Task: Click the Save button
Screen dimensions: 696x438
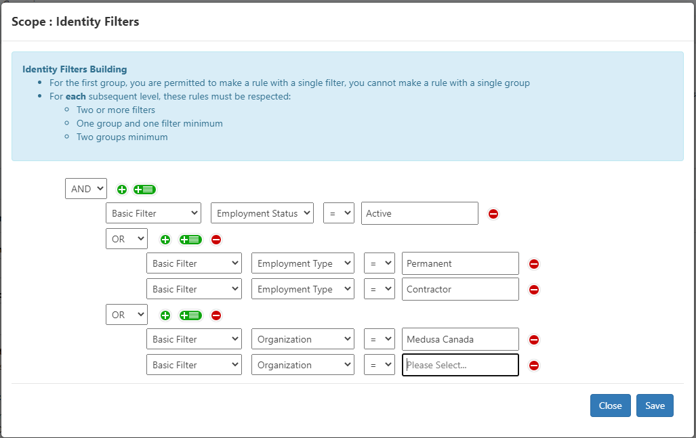Action: [655, 406]
